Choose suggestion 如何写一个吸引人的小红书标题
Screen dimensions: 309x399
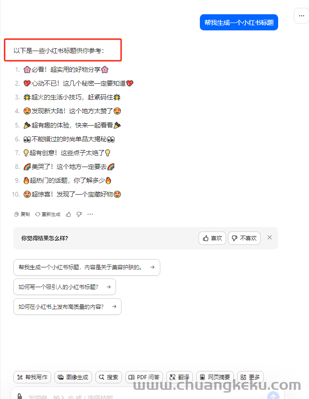64,287
